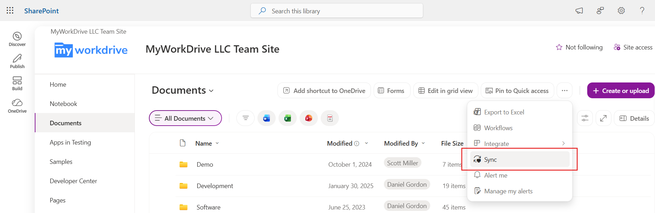
Task: Open the All Documents view dropdown
Action: pos(185,118)
